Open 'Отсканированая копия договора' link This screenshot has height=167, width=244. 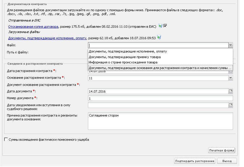(33, 27)
